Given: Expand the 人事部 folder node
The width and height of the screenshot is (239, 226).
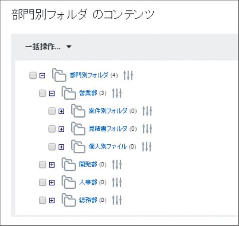Looking at the screenshot, I should [52, 183].
